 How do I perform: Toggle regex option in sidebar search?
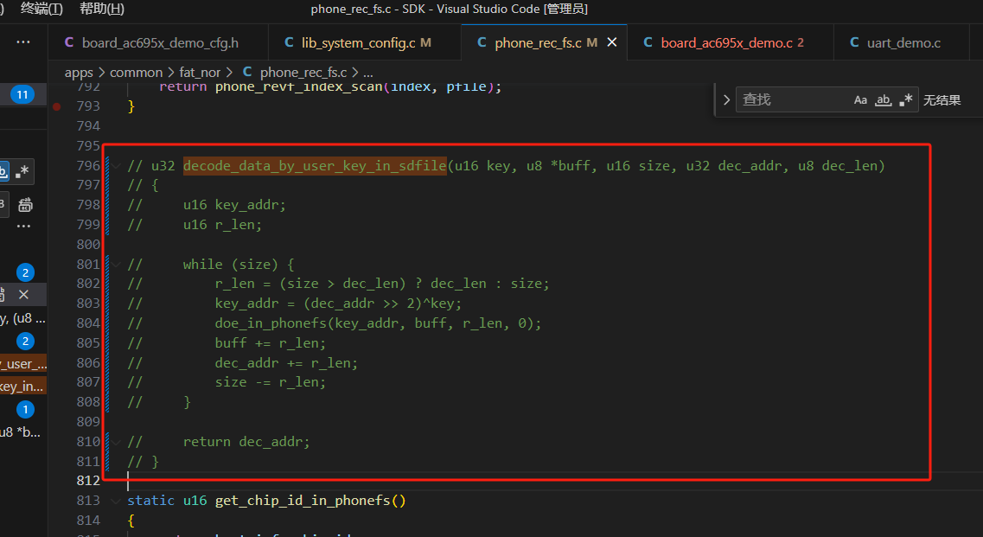tap(22, 171)
